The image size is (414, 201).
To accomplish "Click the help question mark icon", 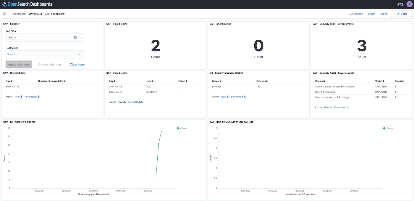I will (x=399, y=4).
